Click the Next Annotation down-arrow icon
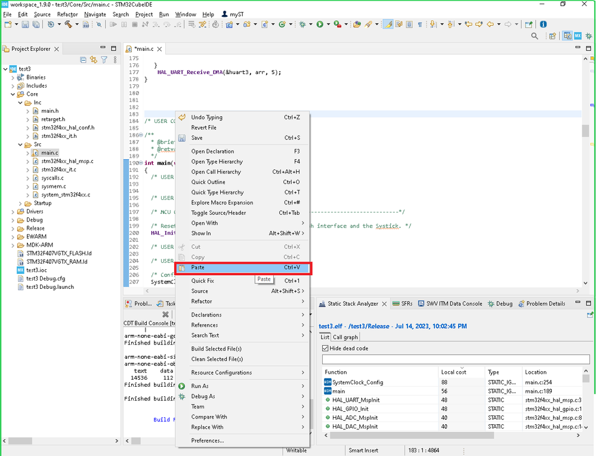 coord(433,24)
